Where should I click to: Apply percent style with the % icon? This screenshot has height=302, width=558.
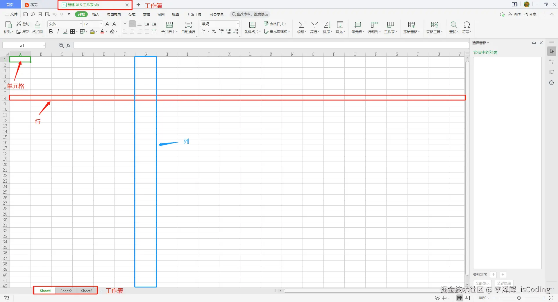(x=214, y=31)
